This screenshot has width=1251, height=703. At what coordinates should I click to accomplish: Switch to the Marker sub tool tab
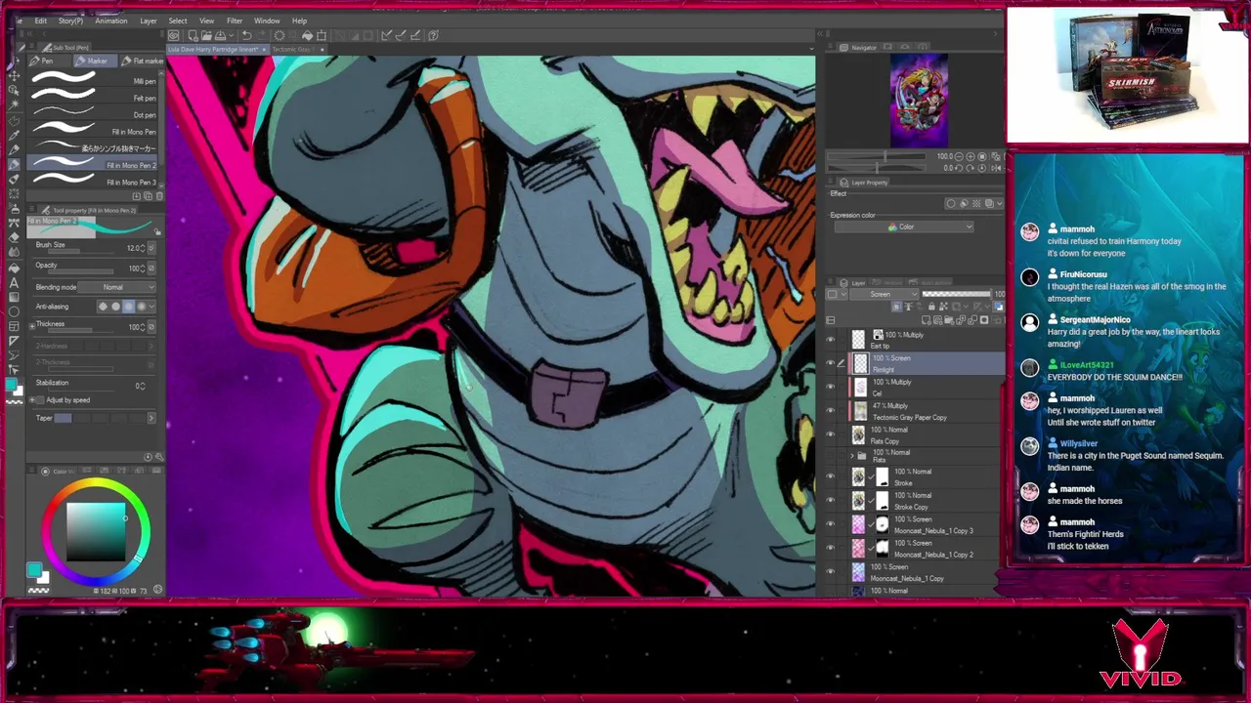click(94, 62)
